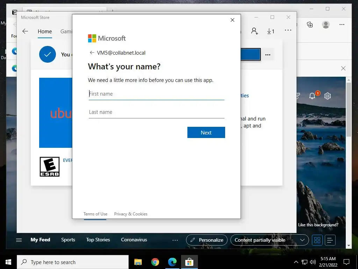
Task: Switch feed to list layout
Action: 330,240
